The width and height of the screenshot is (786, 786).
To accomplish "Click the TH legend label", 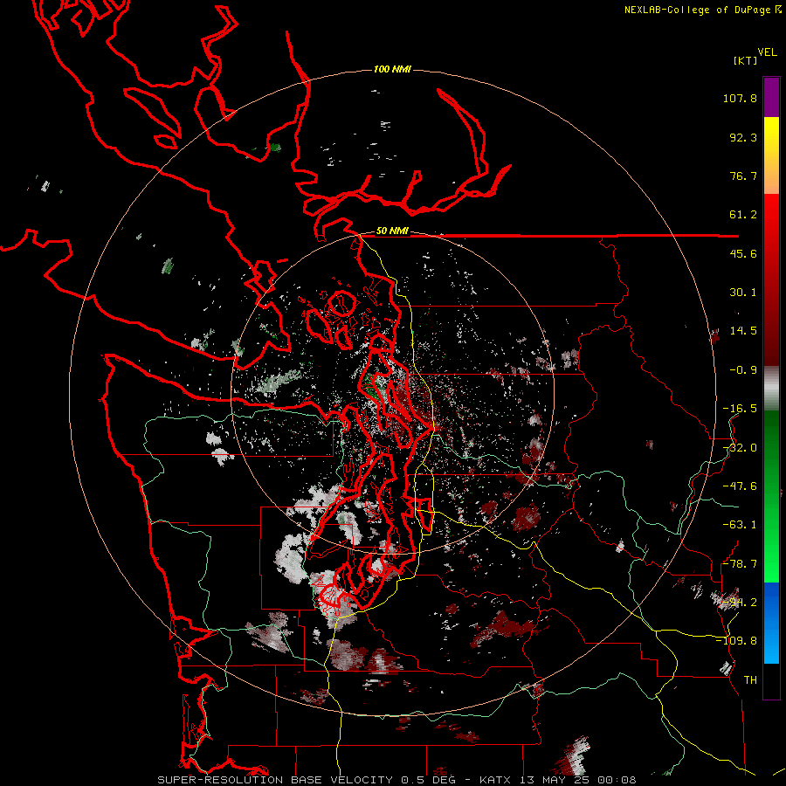I will (x=750, y=680).
